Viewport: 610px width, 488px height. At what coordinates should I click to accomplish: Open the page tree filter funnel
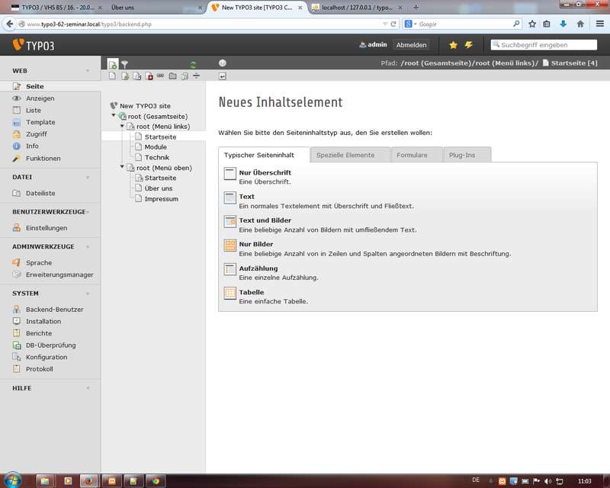(x=125, y=65)
